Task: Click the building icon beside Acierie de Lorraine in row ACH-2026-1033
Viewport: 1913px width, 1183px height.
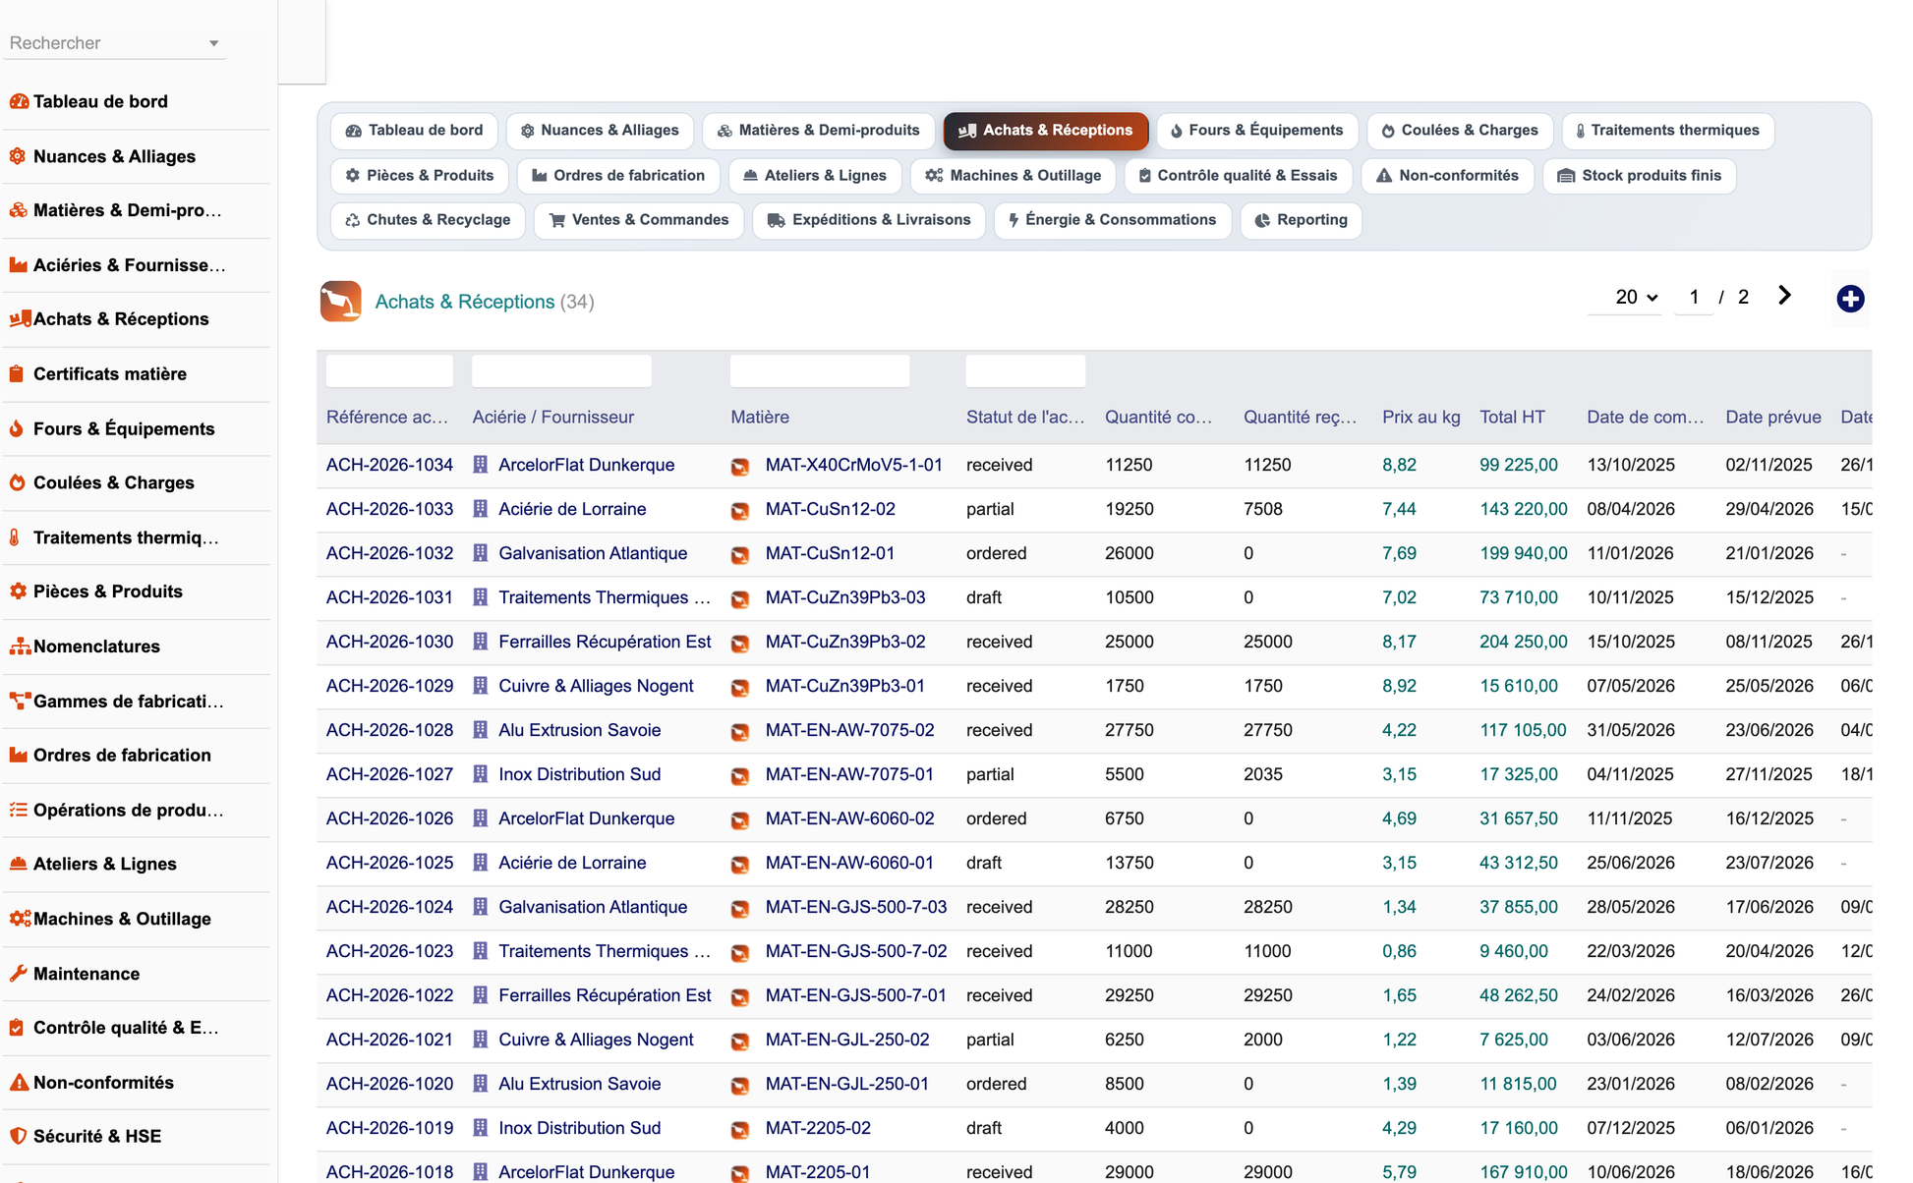Action: coord(481,509)
